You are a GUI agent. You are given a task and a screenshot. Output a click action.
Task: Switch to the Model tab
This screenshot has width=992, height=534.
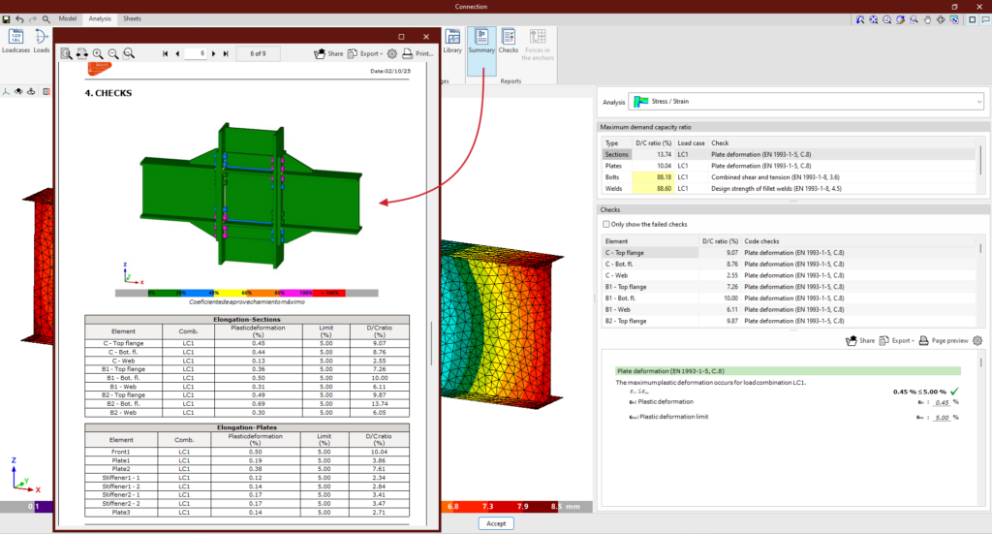point(68,18)
